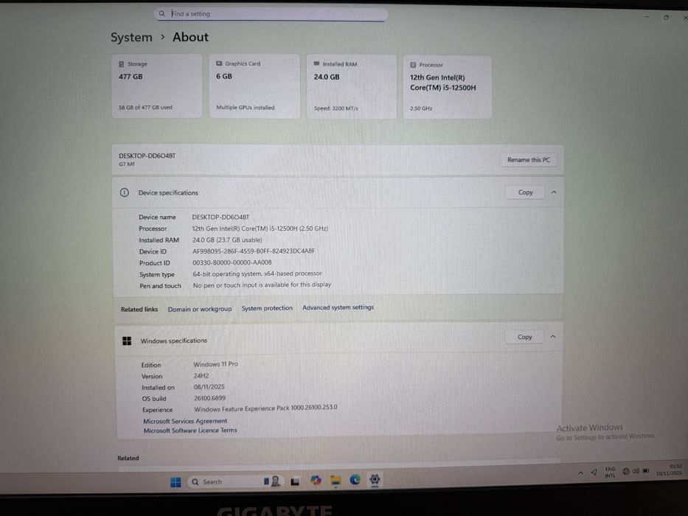This screenshot has height=516, width=688.
Task: Open Microsoft Software Licence Terms link
Action: (x=190, y=430)
